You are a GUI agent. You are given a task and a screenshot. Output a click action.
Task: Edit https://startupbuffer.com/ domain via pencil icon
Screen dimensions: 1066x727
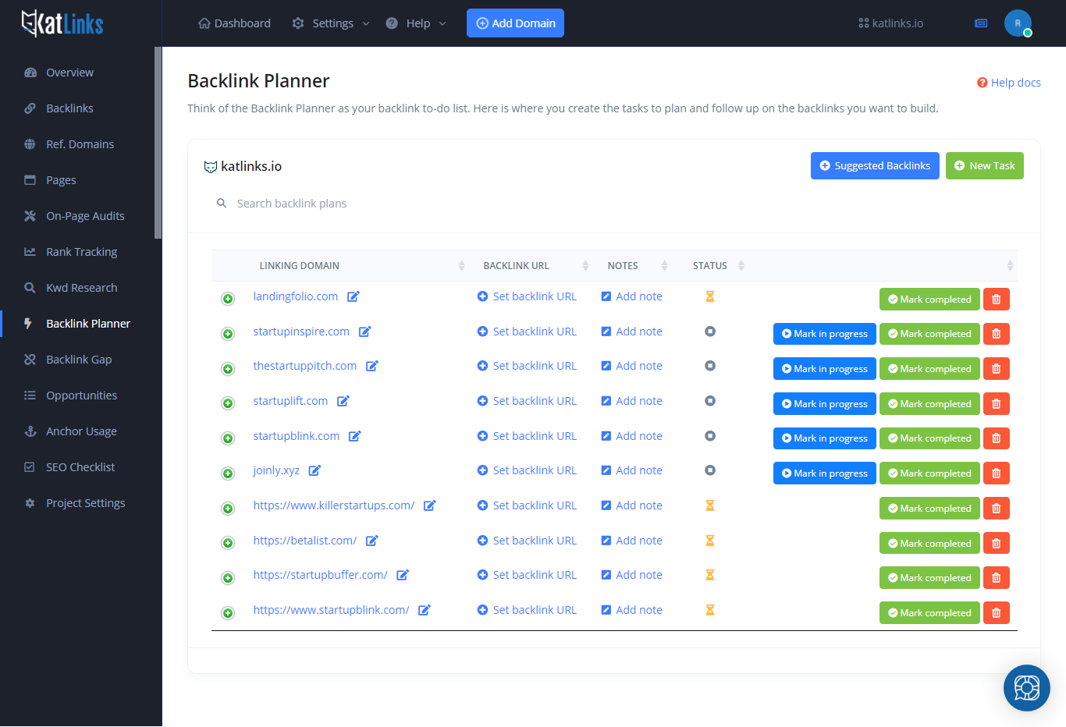click(x=403, y=575)
